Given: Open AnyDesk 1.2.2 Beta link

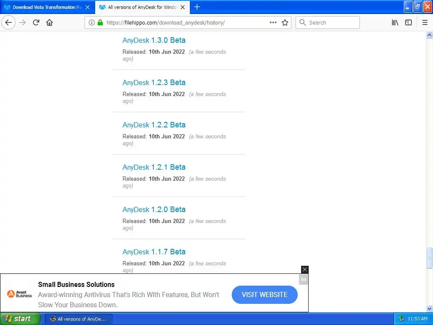Looking at the screenshot, I should coord(154,125).
